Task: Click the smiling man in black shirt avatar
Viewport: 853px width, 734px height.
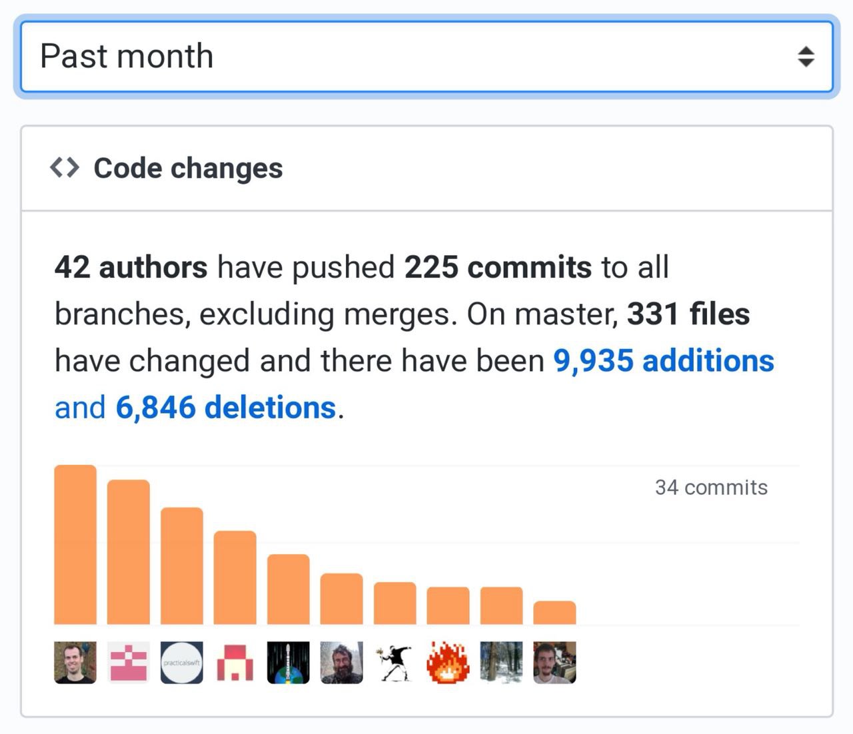Action: [75, 662]
